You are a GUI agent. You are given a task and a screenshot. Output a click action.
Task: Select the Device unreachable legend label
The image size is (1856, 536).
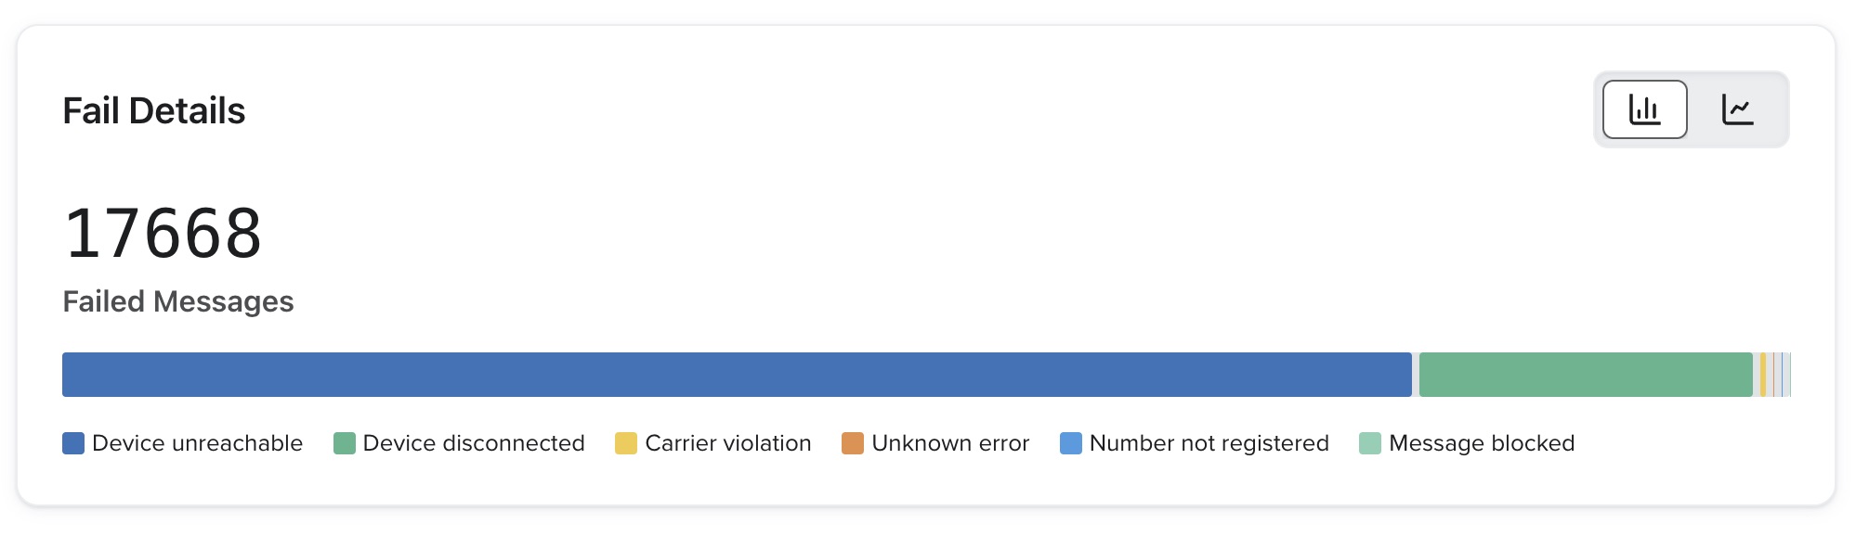197,443
